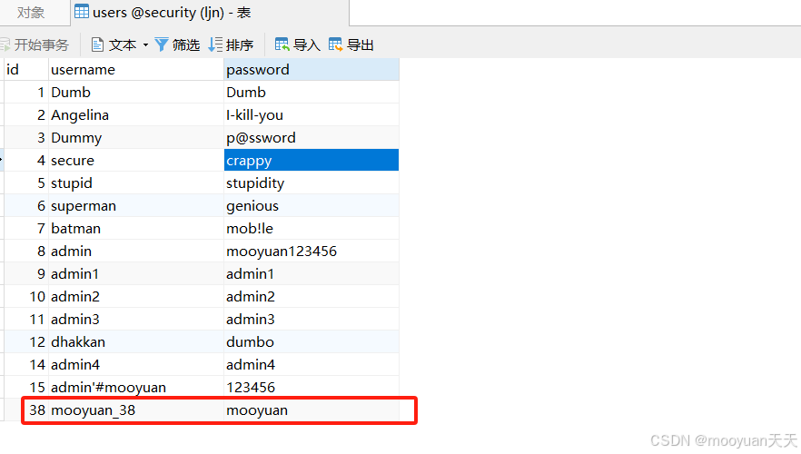Select username cell dhakkan
The height and width of the screenshot is (454, 801).
pos(136,342)
